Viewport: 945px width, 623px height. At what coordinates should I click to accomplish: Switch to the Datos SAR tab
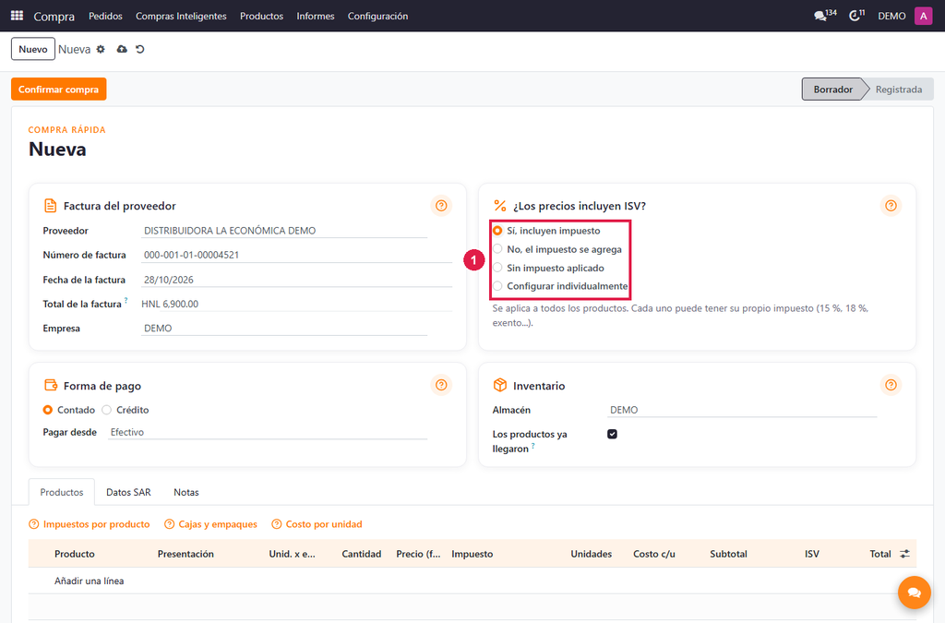tap(128, 492)
